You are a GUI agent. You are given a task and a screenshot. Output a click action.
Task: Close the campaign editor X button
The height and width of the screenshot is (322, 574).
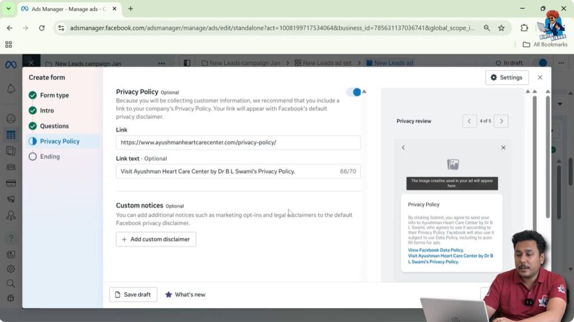tap(31, 63)
